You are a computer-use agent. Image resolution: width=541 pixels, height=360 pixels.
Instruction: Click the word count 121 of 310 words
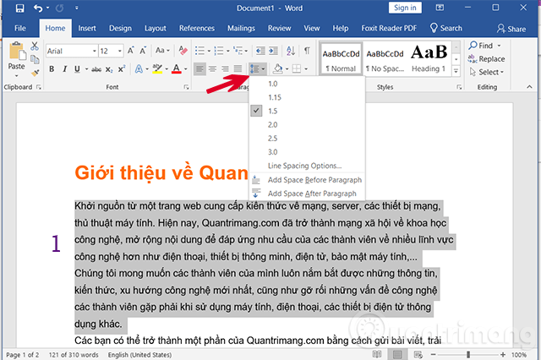coord(74,355)
